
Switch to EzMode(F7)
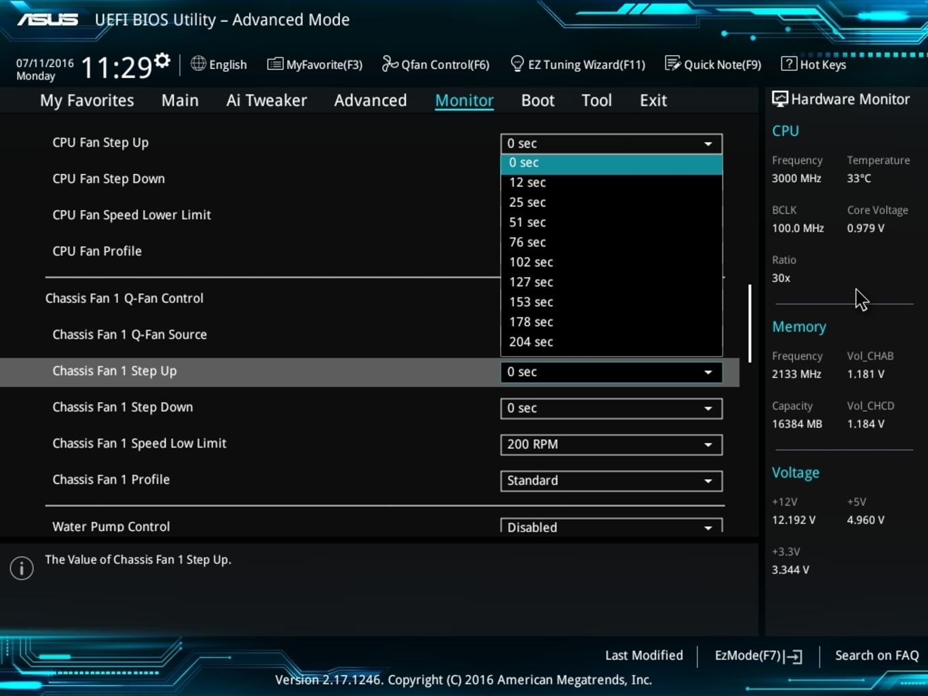point(758,656)
